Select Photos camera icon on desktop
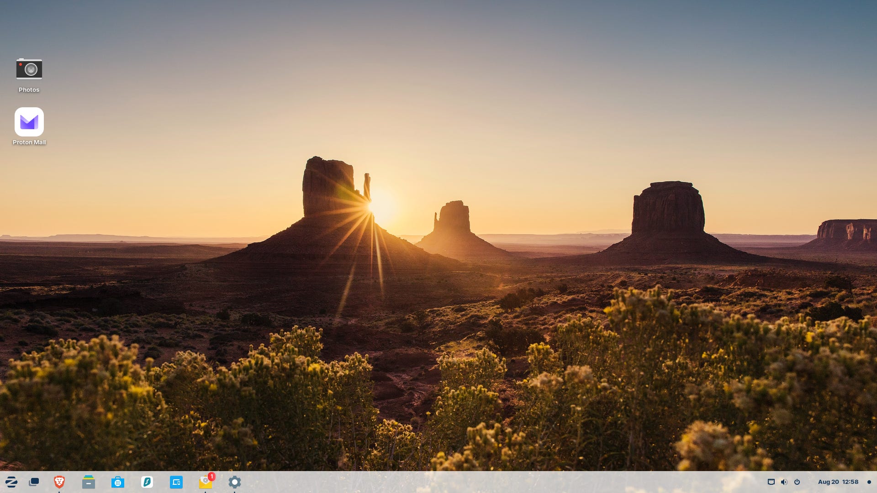The width and height of the screenshot is (877, 493). point(29,69)
